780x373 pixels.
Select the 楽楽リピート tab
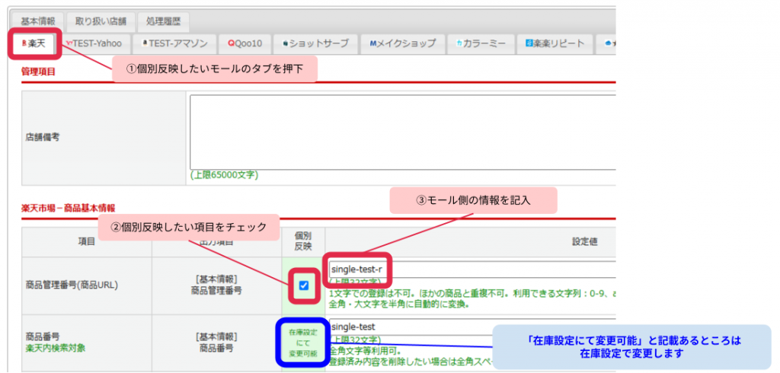point(555,43)
